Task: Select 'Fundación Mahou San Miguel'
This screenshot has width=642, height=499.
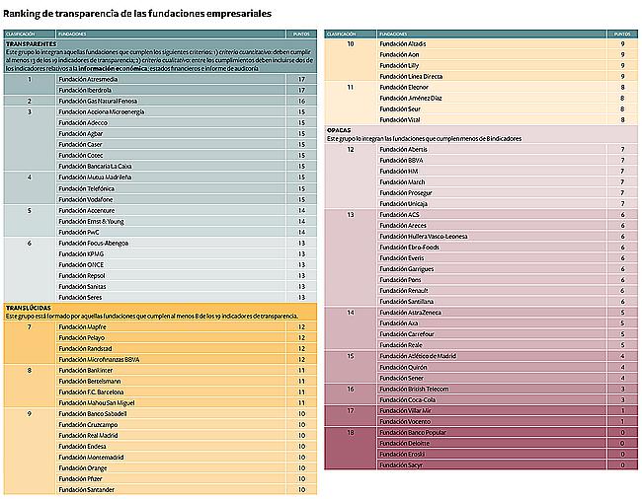Action: click(x=97, y=402)
